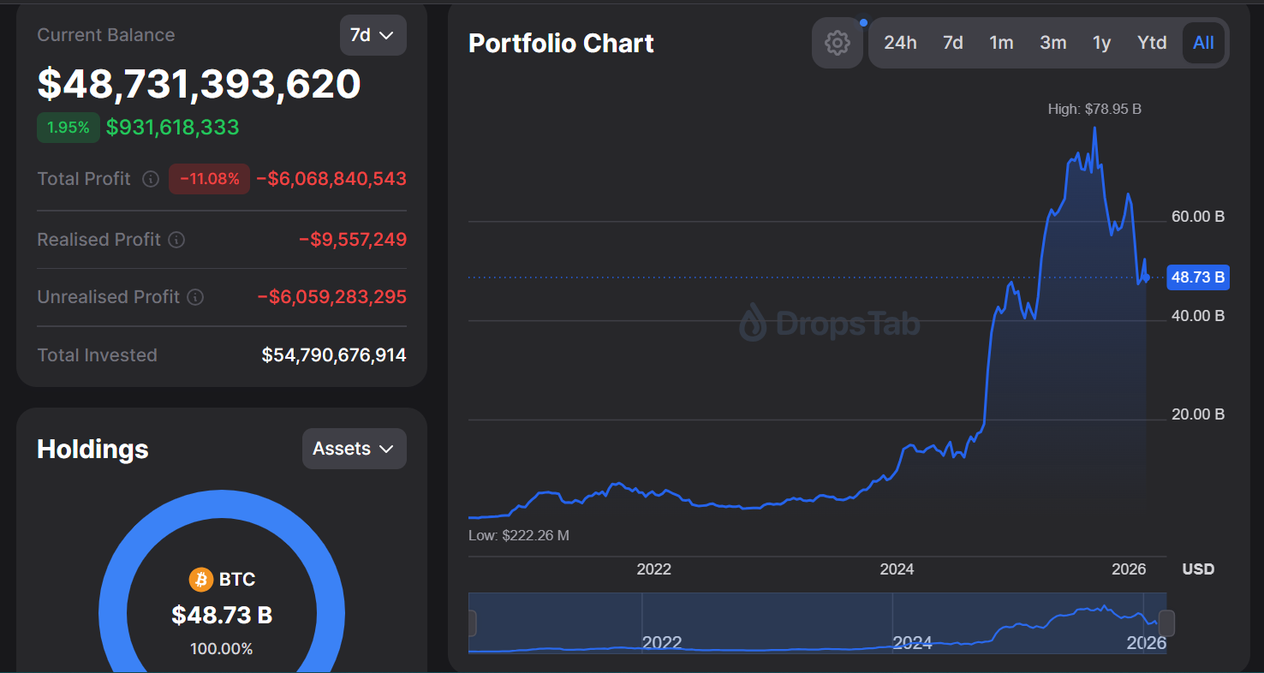Click the DropsTab watermark logo
1264x673 pixels.
828,324
